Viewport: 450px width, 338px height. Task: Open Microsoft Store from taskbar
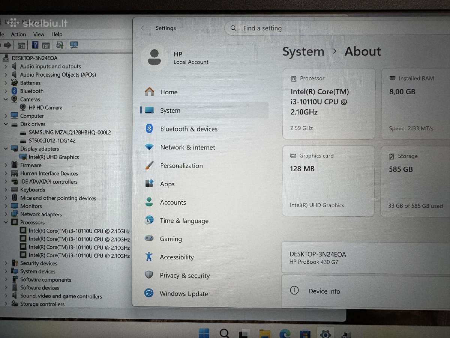coord(305,334)
